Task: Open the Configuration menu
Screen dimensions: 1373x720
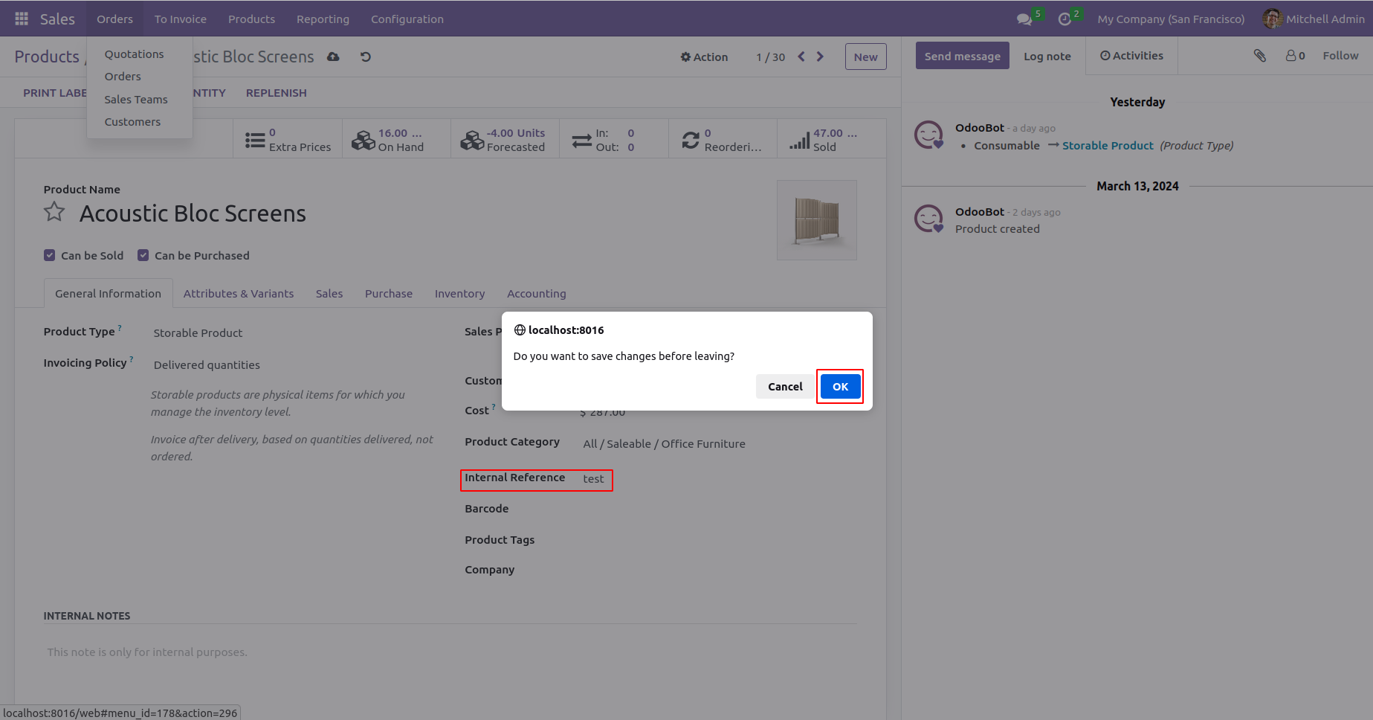Action: point(407,19)
